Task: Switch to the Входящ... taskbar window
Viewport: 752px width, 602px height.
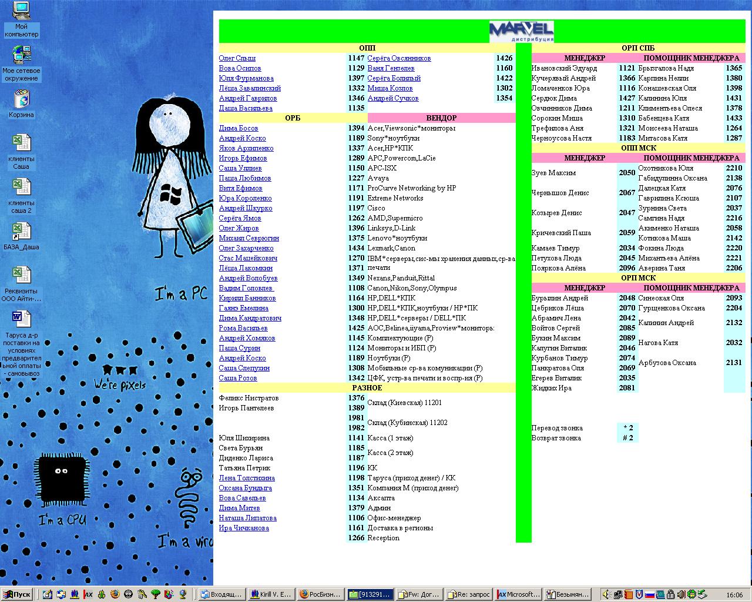Action: (221, 594)
